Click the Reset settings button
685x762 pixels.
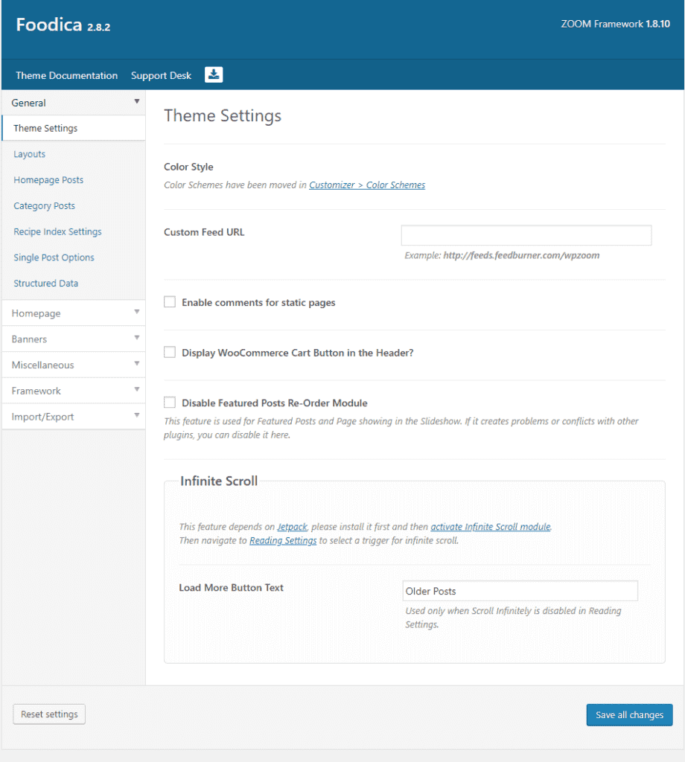point(49,714)
